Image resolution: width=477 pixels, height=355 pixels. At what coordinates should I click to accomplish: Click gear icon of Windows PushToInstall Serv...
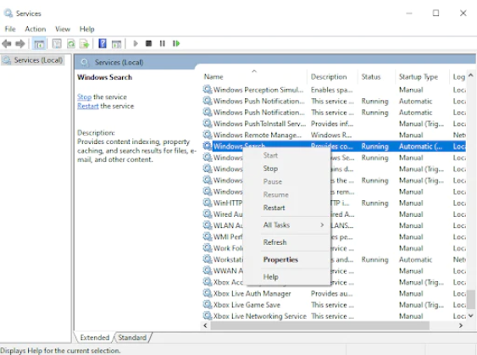208,124
